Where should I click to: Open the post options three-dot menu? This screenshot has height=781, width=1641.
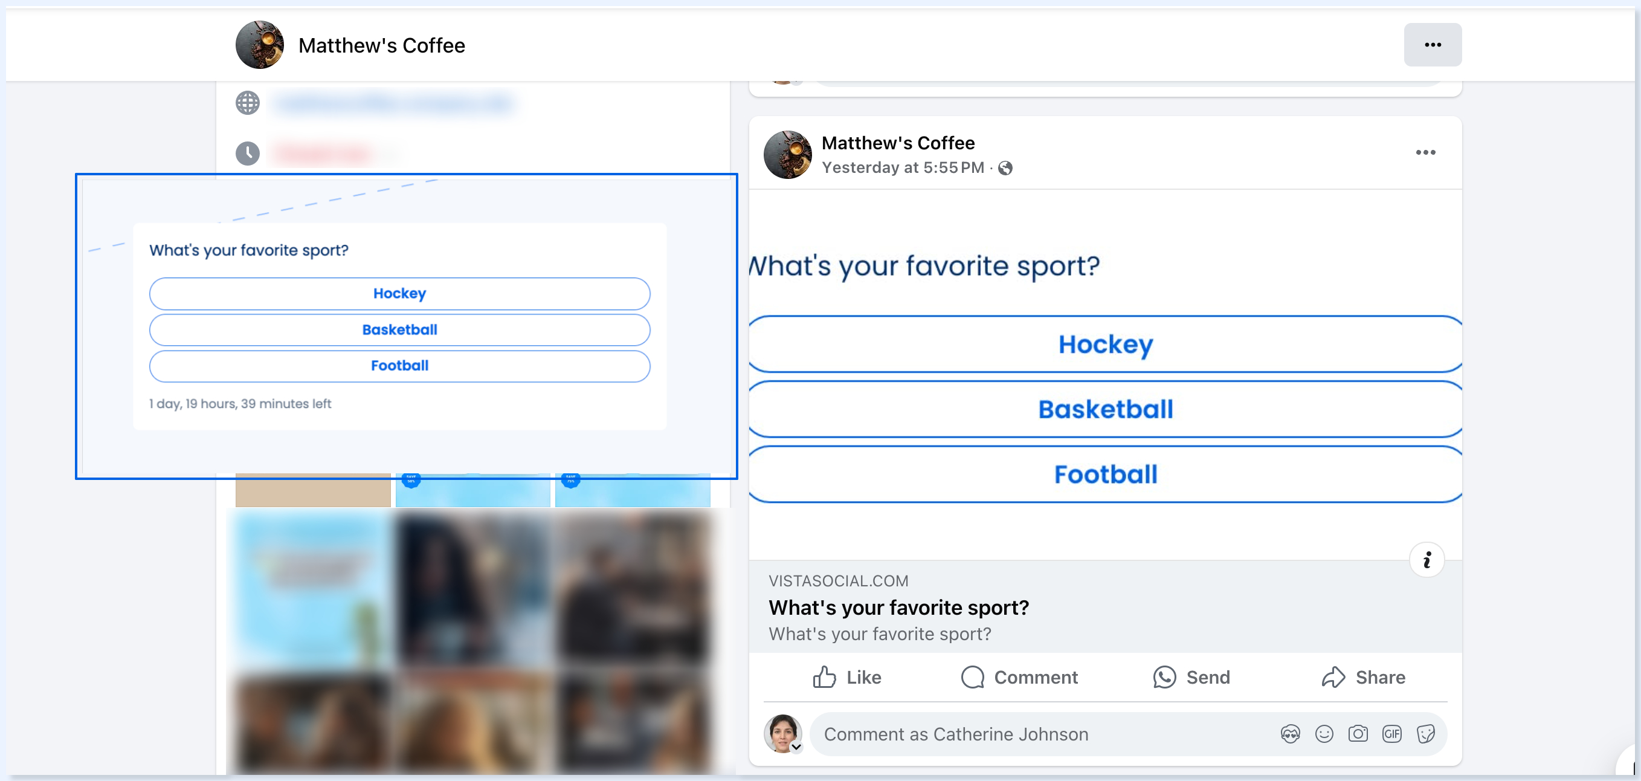[1425, 152]
